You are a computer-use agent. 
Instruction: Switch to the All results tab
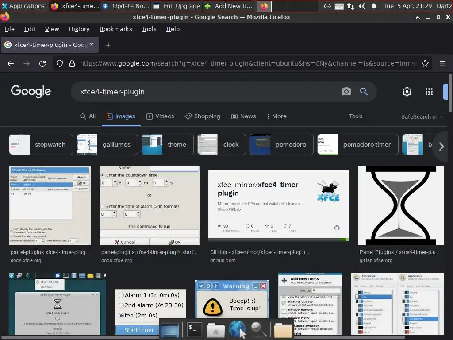point(88,116)
